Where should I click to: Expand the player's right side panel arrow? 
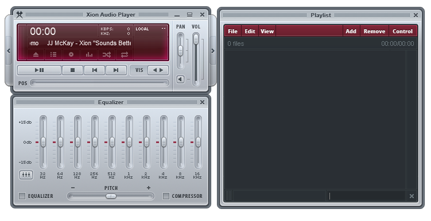click(x=213, y=51)
